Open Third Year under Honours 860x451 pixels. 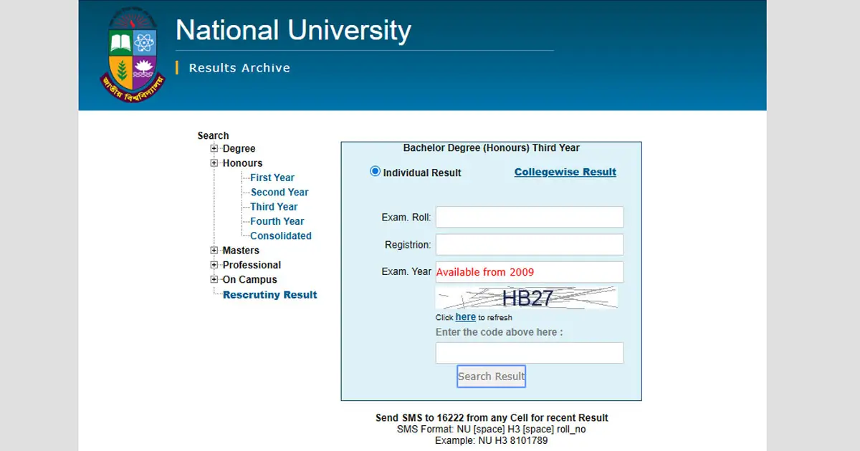pyautogui.click(x=274, y=206)
